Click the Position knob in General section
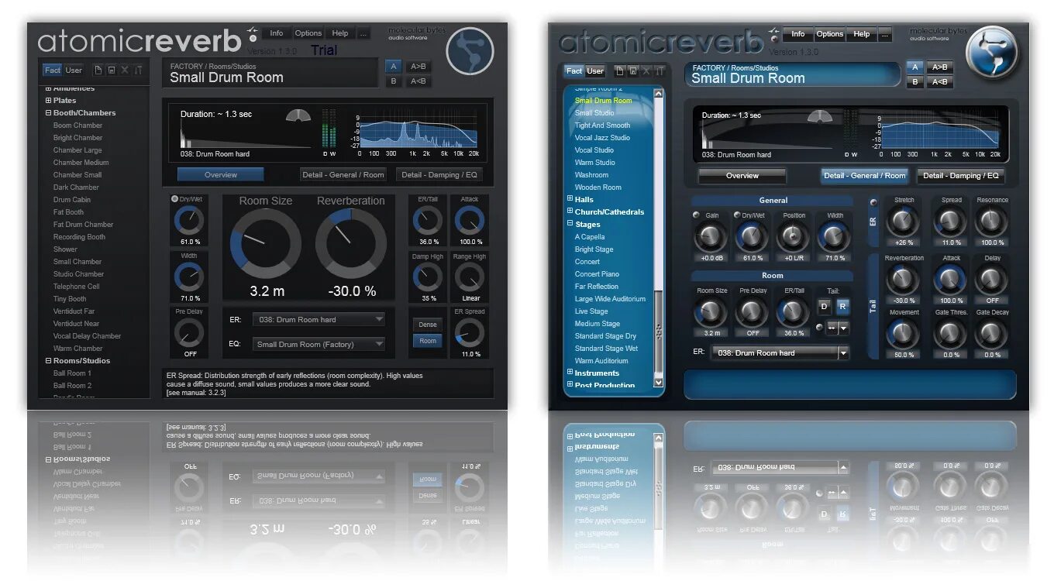 792,237
